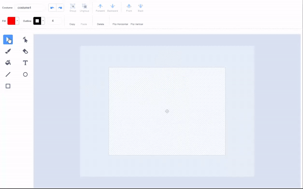Click the red Fill color swatch
Screen dimensions: 303x189
pos(11,21)
